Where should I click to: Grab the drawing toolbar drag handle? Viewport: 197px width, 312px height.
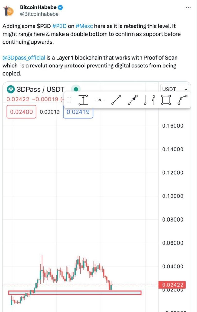click(69, 100)
